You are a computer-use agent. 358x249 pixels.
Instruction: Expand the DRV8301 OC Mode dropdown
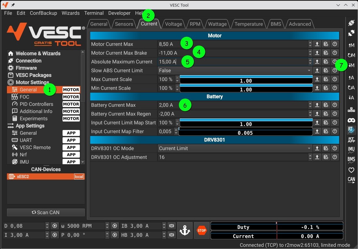coord(234,149)
